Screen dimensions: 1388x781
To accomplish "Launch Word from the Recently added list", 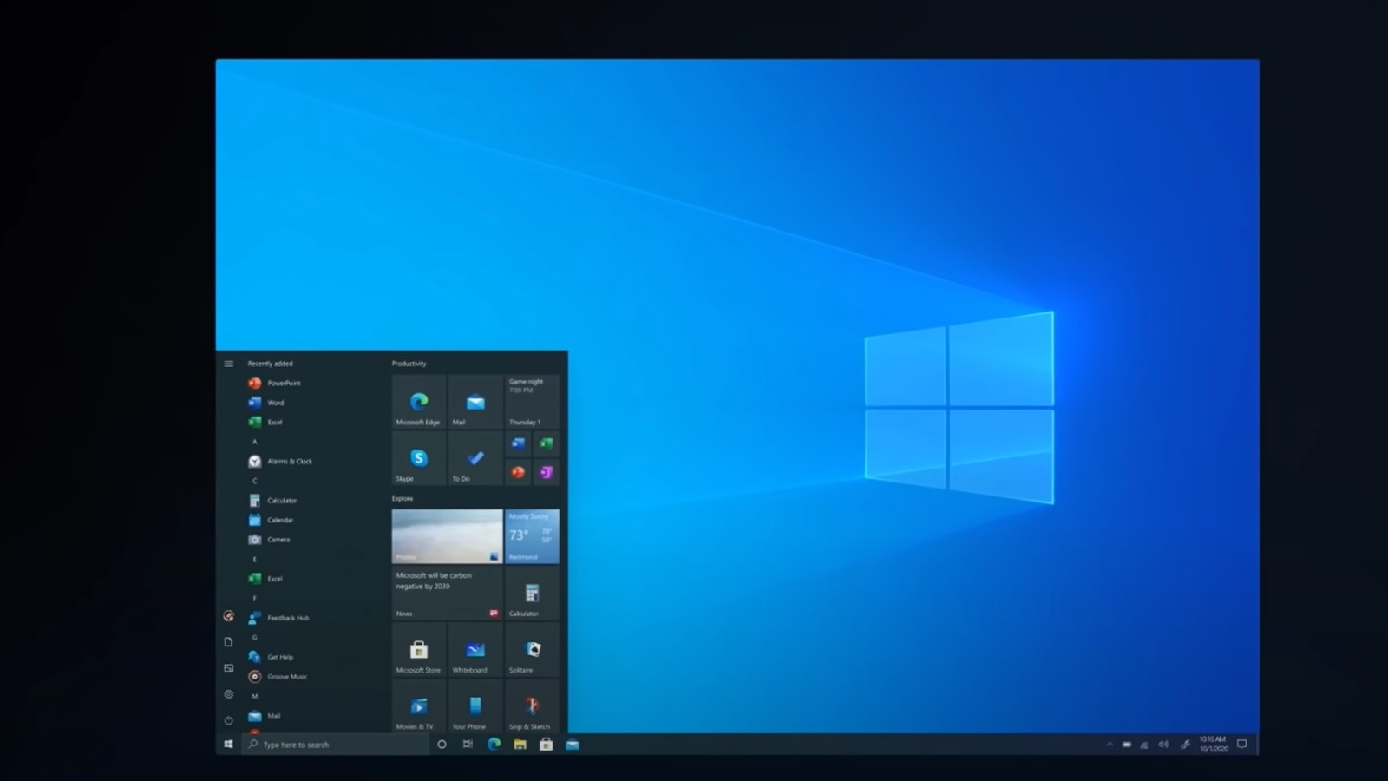I will click(266, 403).
